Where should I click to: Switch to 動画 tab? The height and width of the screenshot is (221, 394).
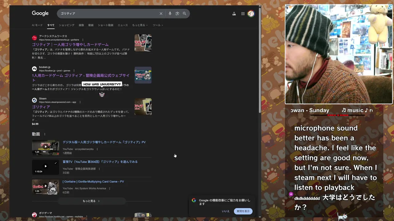[91, 25]
